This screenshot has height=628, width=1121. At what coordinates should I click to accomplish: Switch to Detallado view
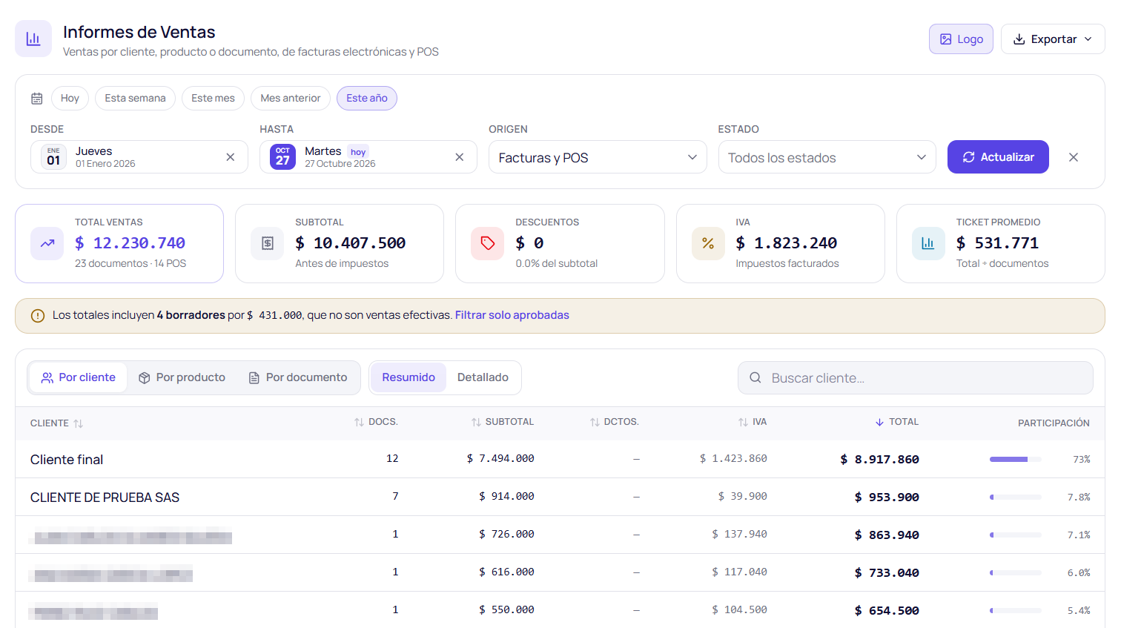pos(483,377)
